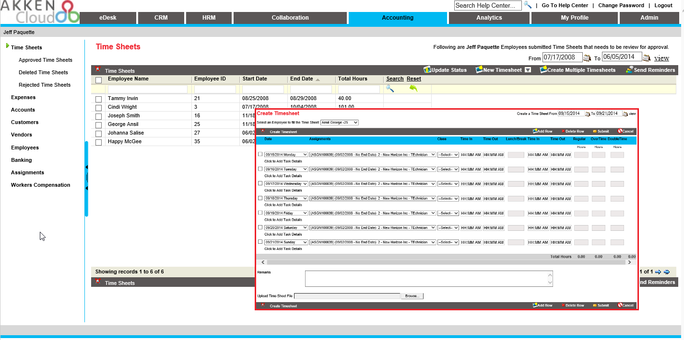Click the view link next to 06/05/2014

coord(661,58)
